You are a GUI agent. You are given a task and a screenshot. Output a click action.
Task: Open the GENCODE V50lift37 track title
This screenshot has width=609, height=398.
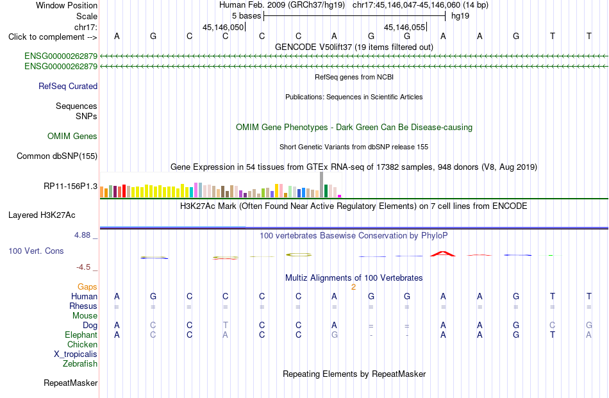(x=354, y=47)
